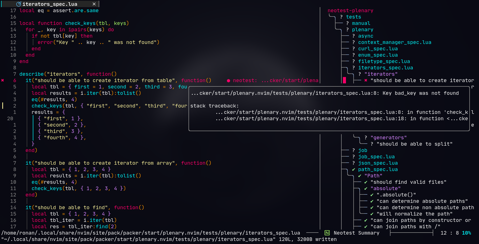Click the "12 : 8" cursor position indicator
The width and height of the screenshot is (479, 244).
450,233
